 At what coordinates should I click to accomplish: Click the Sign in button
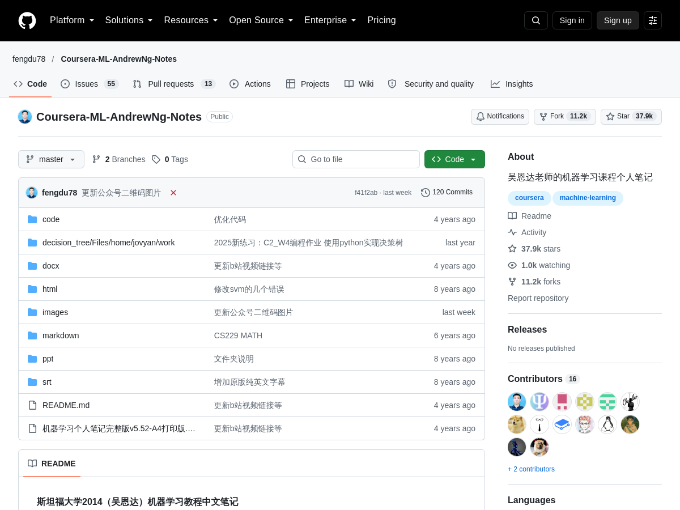[x=572, y=20]
